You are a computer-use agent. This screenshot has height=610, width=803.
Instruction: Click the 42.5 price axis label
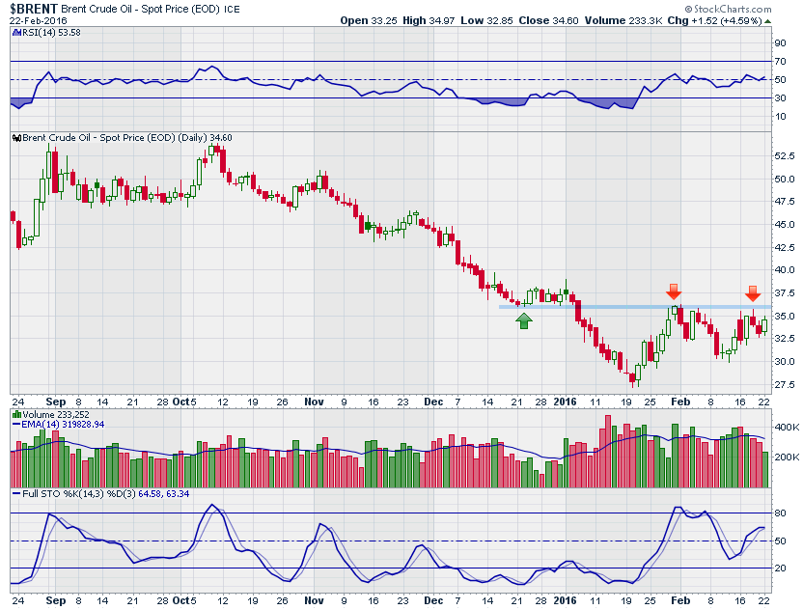point(785,247)
